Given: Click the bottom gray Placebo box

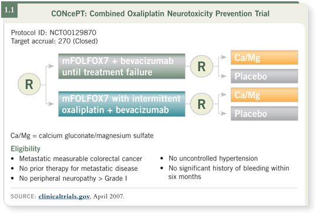Looking at the screenshot, I should (x=264, y=113).
